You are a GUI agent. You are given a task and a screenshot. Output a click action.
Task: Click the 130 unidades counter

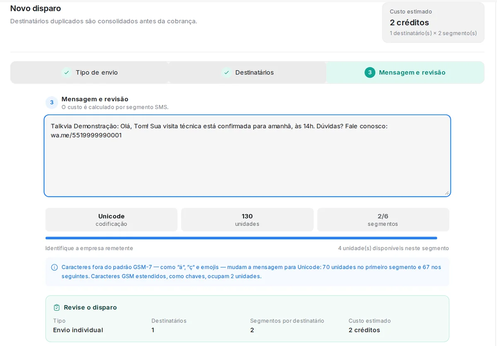point(247,220)
